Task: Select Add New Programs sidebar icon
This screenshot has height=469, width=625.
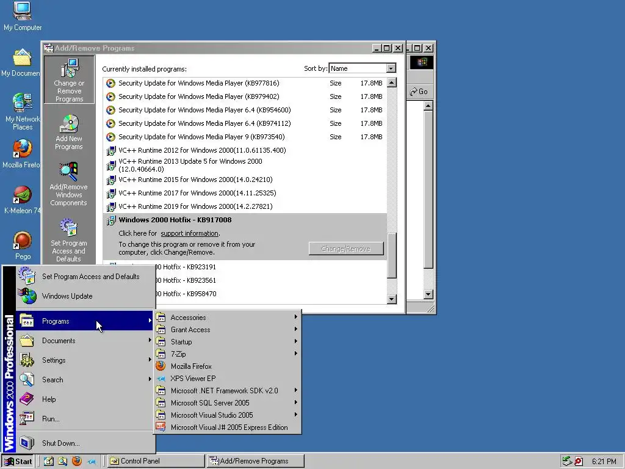Action: 69,132
